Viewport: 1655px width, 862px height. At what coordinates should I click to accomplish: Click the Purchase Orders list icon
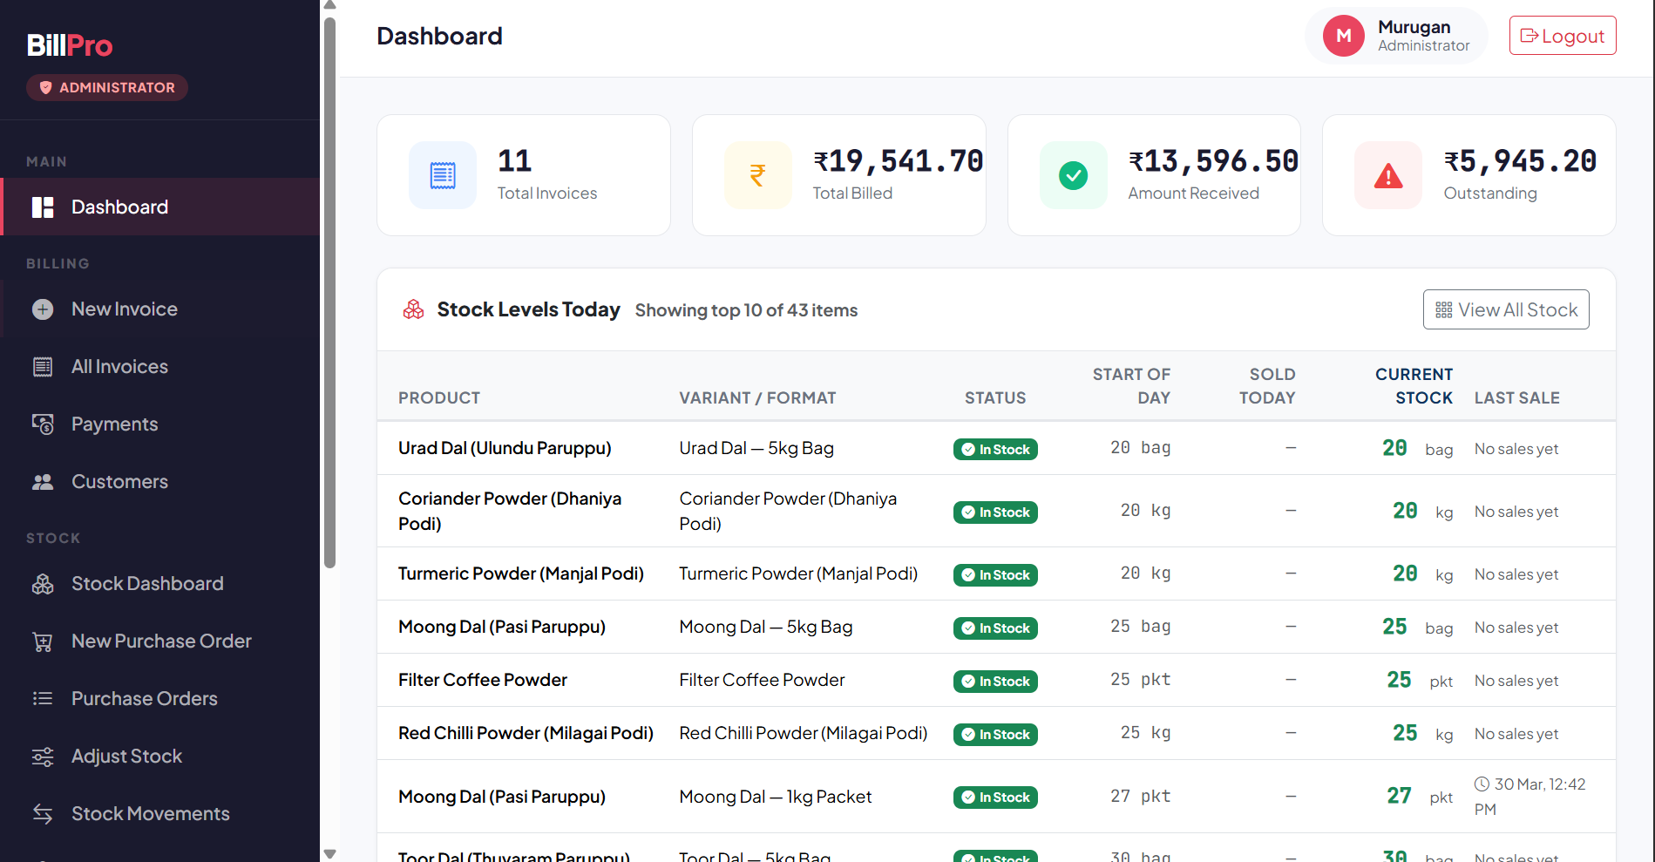point(43,699)
